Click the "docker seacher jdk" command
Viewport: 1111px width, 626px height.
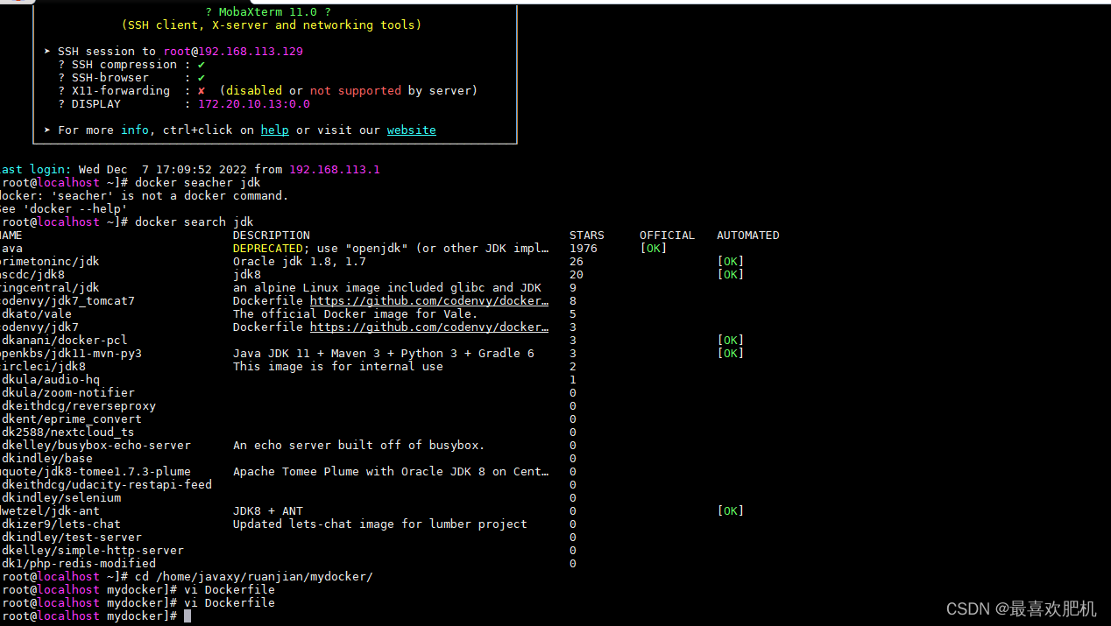pyautogui.click(x=198, y=182)
